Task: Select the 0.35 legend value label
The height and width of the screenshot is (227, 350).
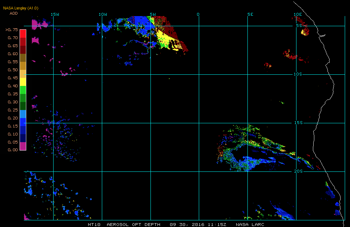Action: point(13,94)
